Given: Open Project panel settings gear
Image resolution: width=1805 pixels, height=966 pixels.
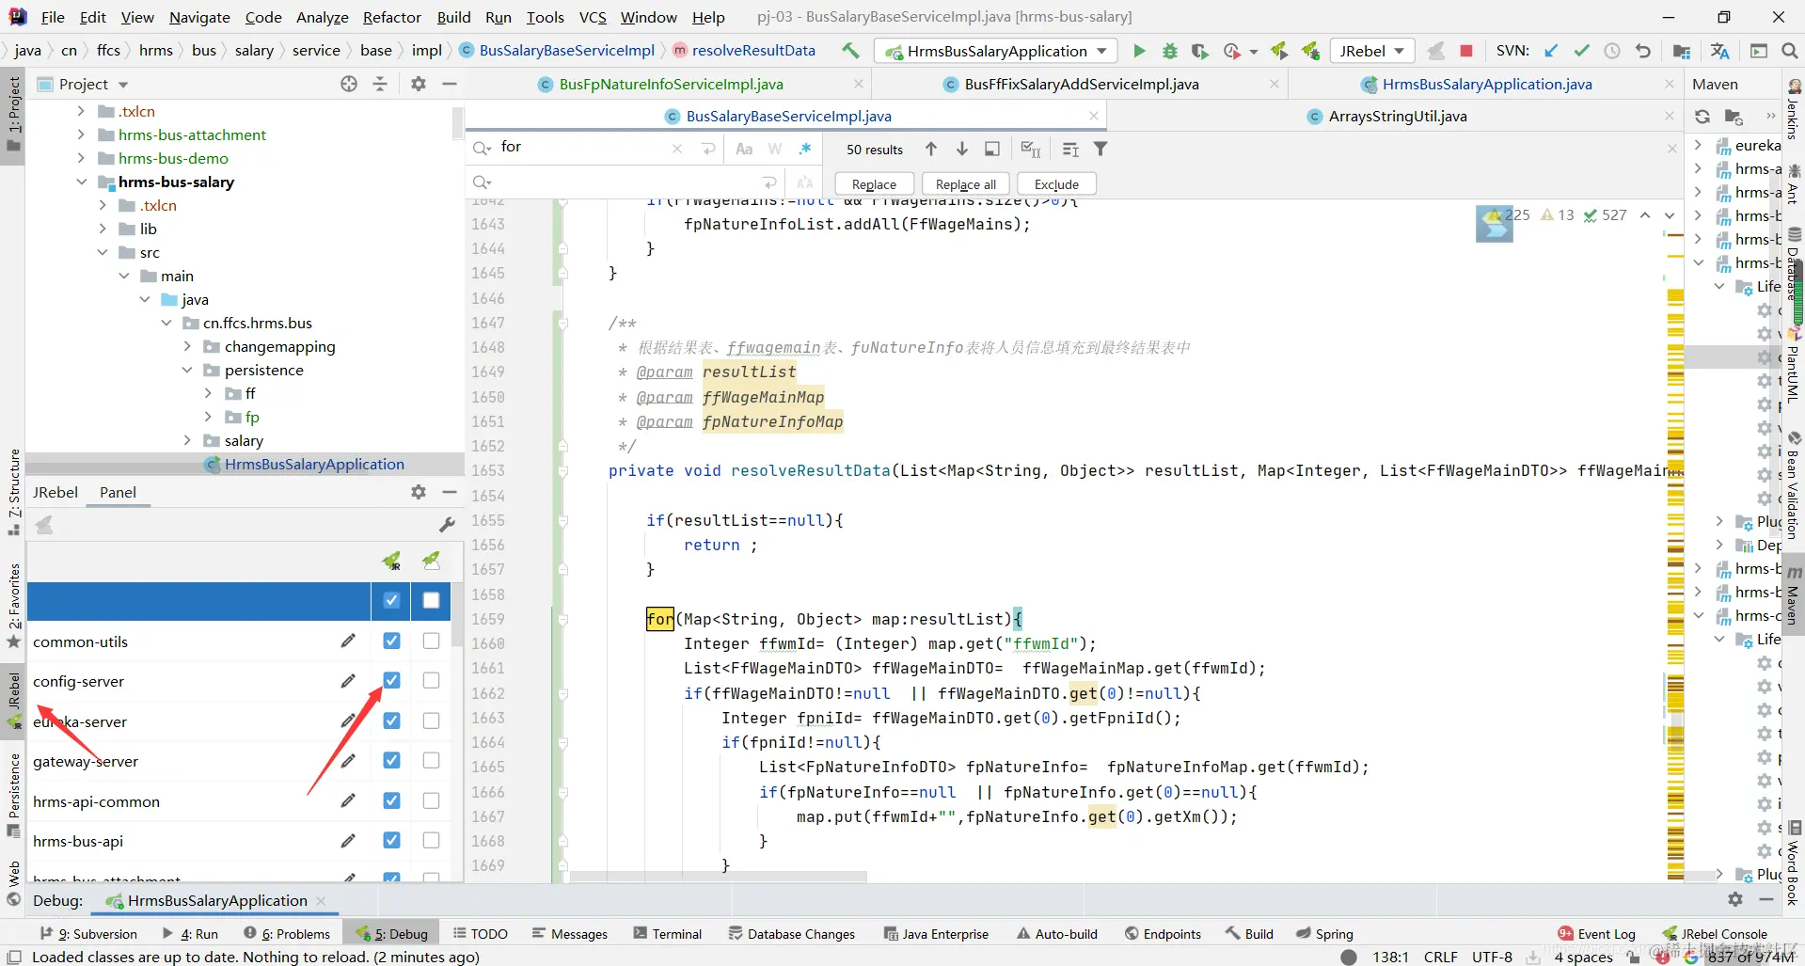Looking at the screenshot, I should [419, 84].
